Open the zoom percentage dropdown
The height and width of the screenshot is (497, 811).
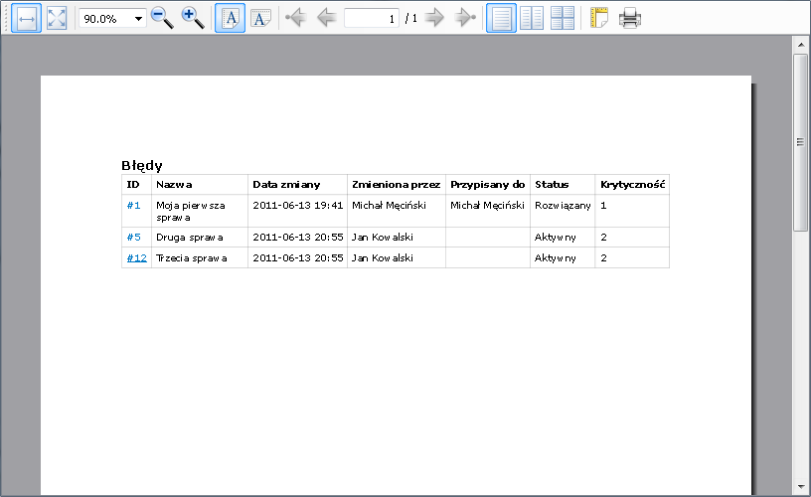tap(138, 19)
